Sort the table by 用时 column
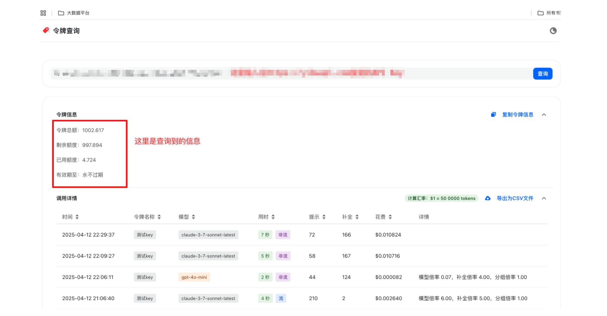 pyautogui.click(x=273, y=217)
